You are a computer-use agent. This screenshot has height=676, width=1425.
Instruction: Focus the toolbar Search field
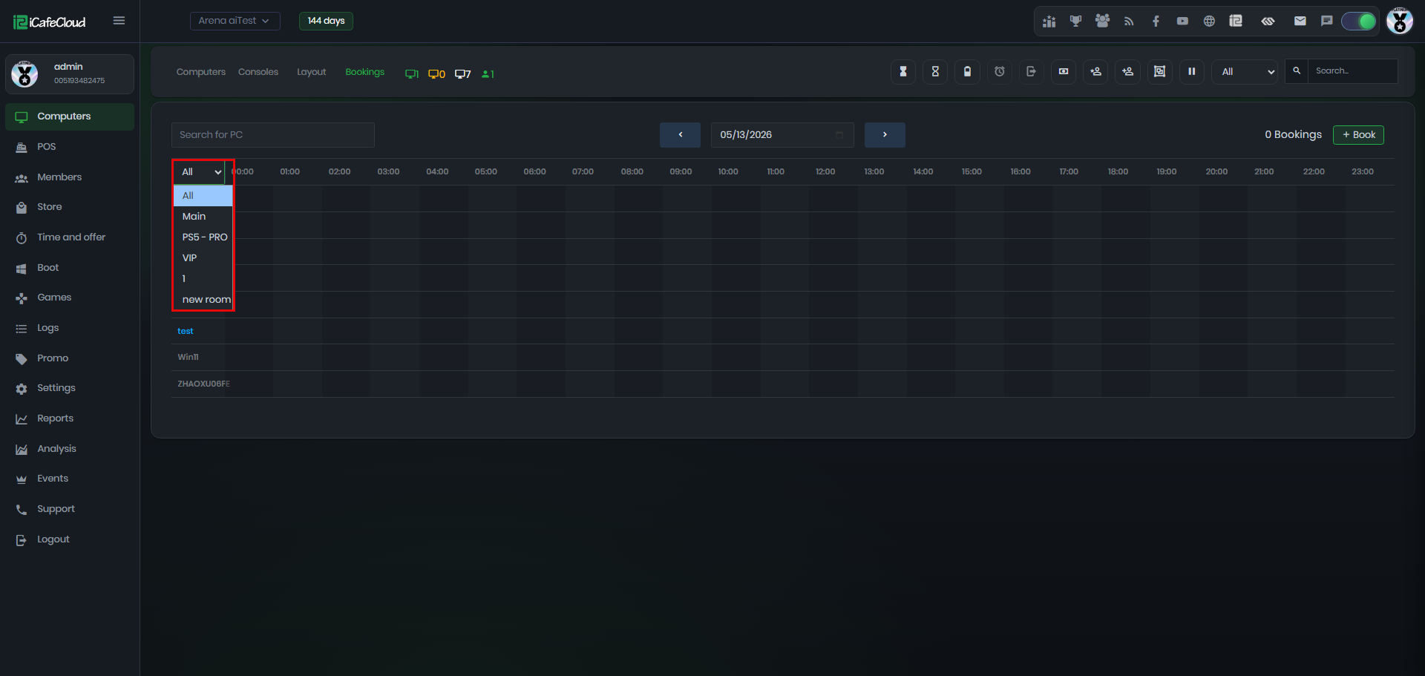tap(1352, 71)
